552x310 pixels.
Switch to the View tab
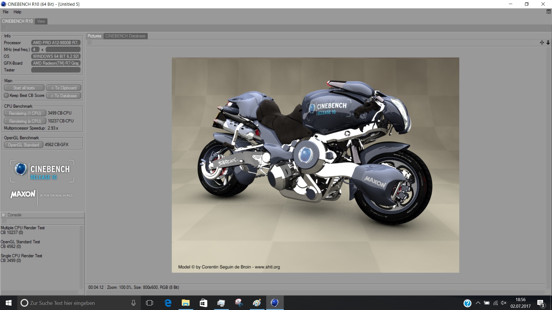pyautogui.click(x=41, y=21)
